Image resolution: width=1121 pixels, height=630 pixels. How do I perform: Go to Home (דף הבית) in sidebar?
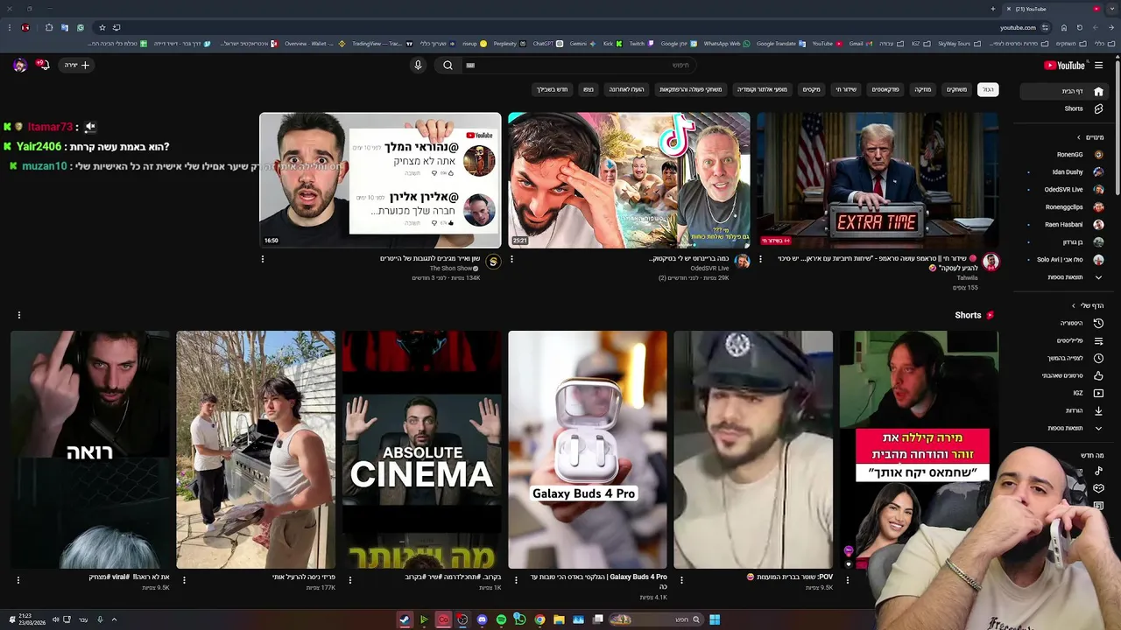1062,91
